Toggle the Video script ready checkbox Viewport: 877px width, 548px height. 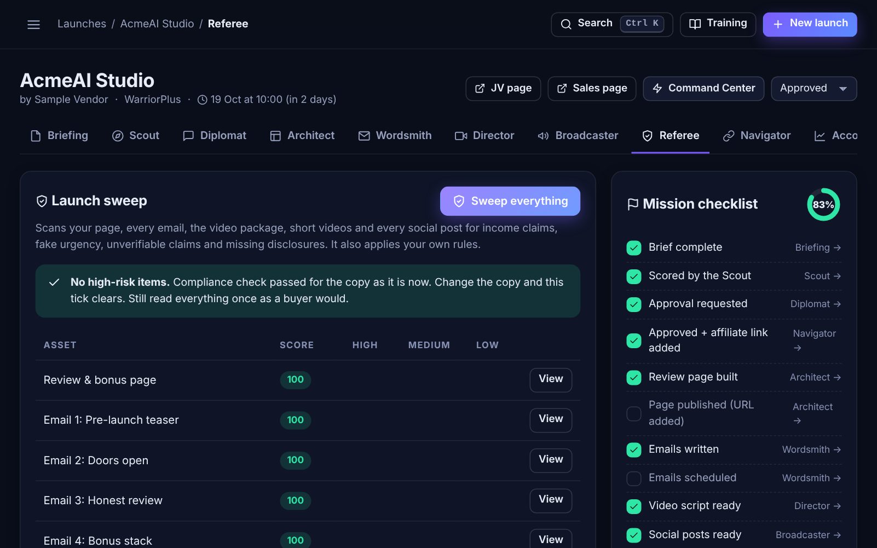[634, 506]
